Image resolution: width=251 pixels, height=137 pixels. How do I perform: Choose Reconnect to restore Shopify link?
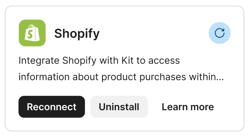[x=52, y=107]
